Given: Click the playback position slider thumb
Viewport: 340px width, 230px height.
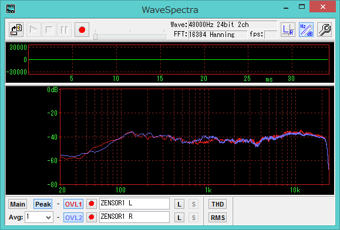Looking at the screenshot, I should pyautogui.click(x=95, y=36).
